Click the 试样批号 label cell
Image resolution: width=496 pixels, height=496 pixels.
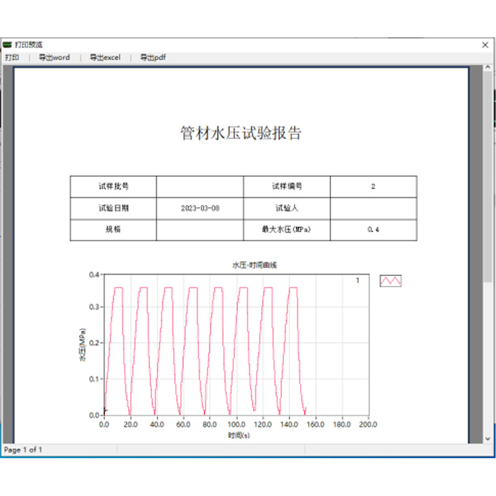[x=113, y=187]
